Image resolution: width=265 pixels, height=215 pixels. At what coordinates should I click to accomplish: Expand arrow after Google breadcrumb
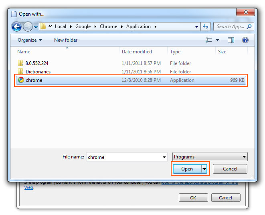(95, 26)
